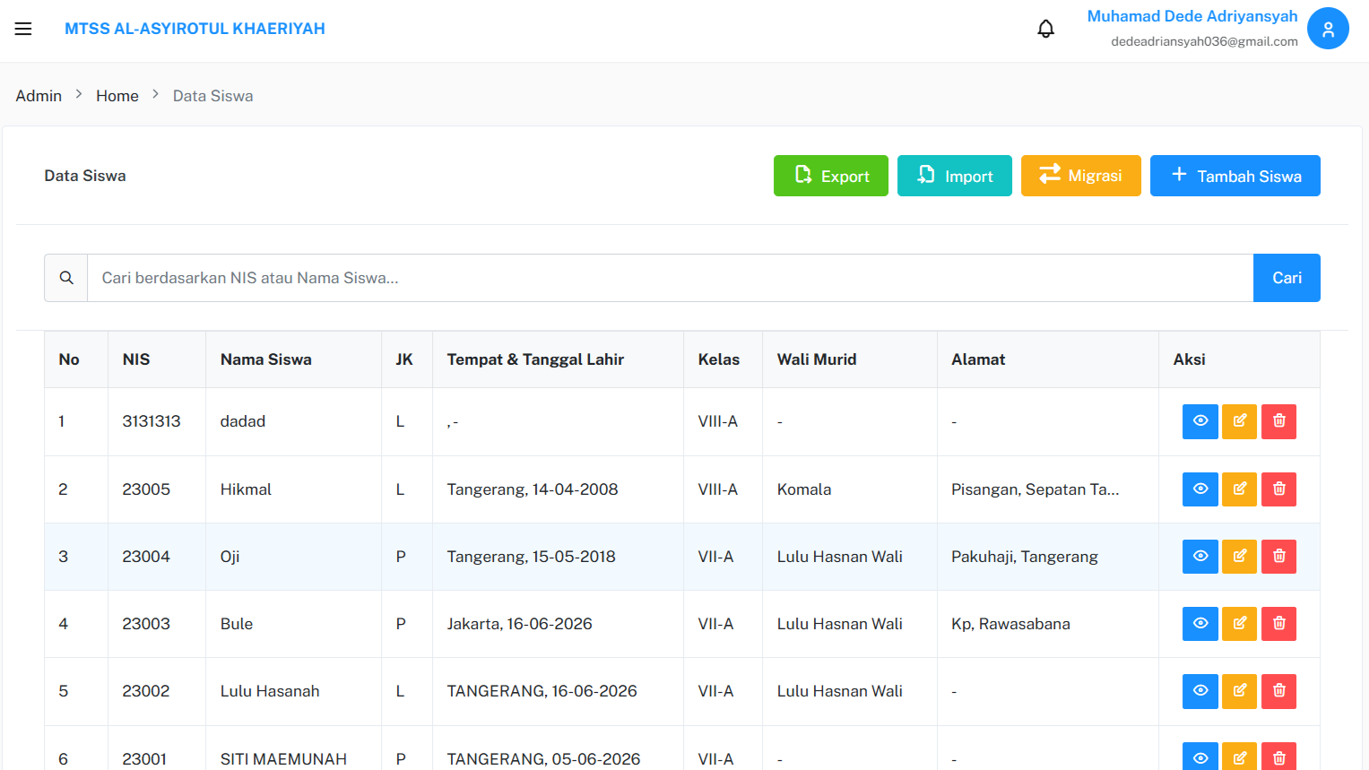Edit the Bule record
This screenshot has width=1369, height=770.
coord(1239,624)
